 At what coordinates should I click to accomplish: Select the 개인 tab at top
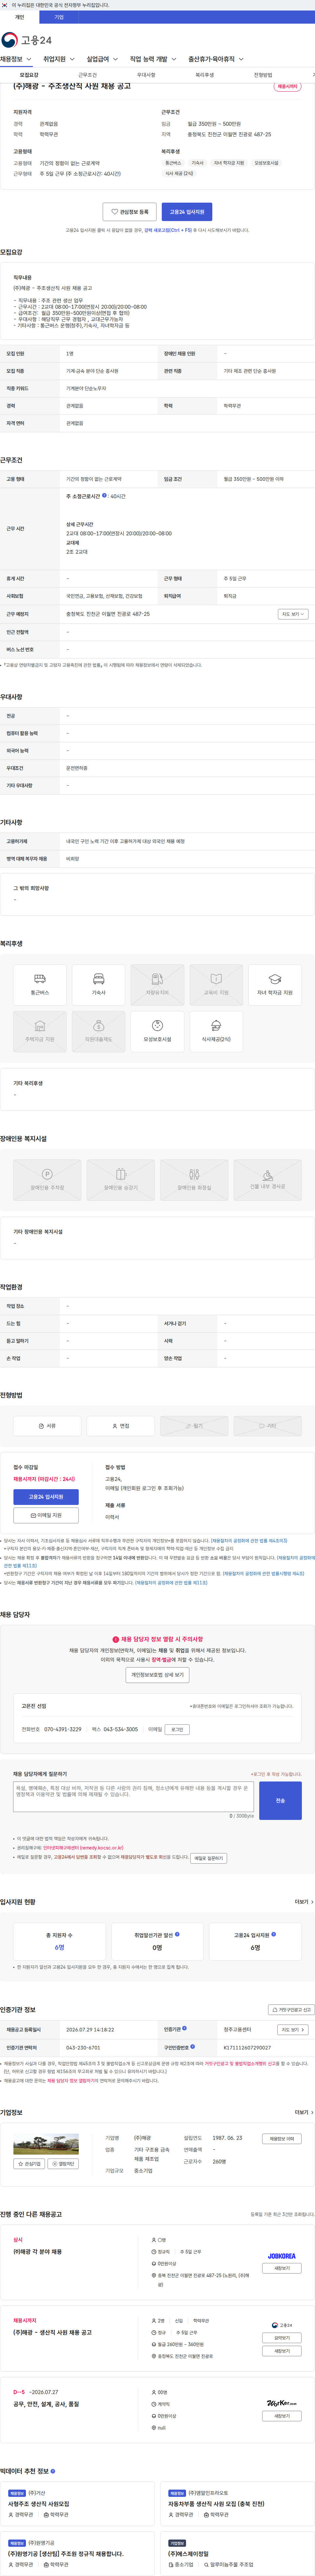tap(19, 17)
